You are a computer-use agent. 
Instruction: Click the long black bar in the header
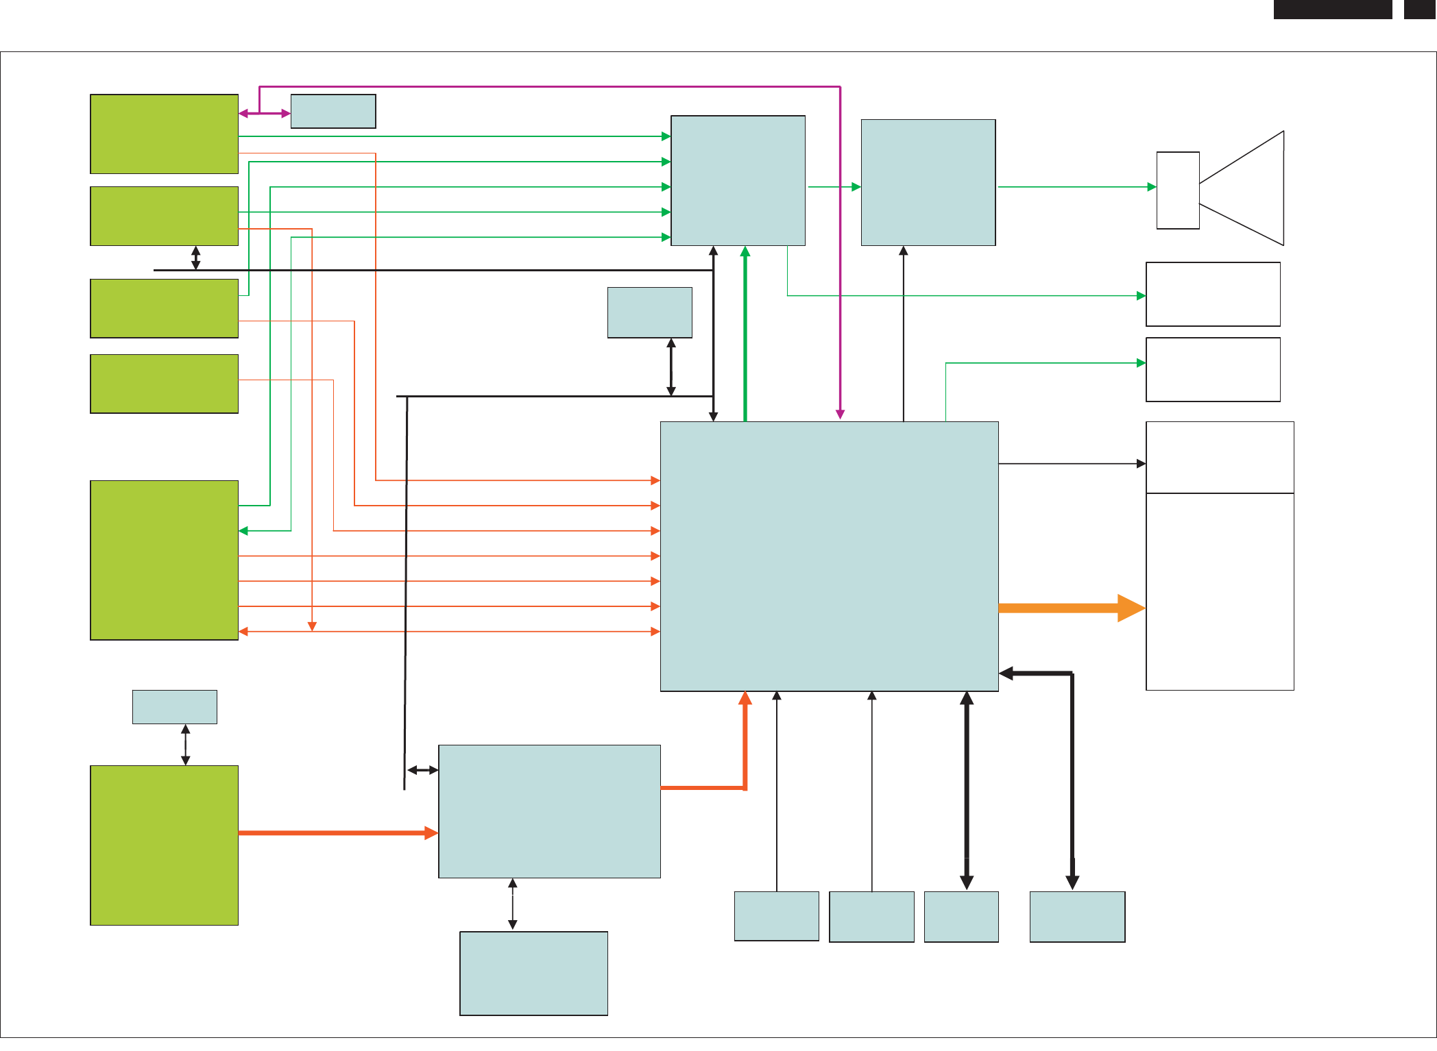(x=1332, y=9)
